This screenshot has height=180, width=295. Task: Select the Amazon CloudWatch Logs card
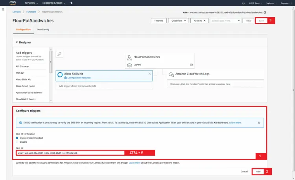(x=216, y=75)
